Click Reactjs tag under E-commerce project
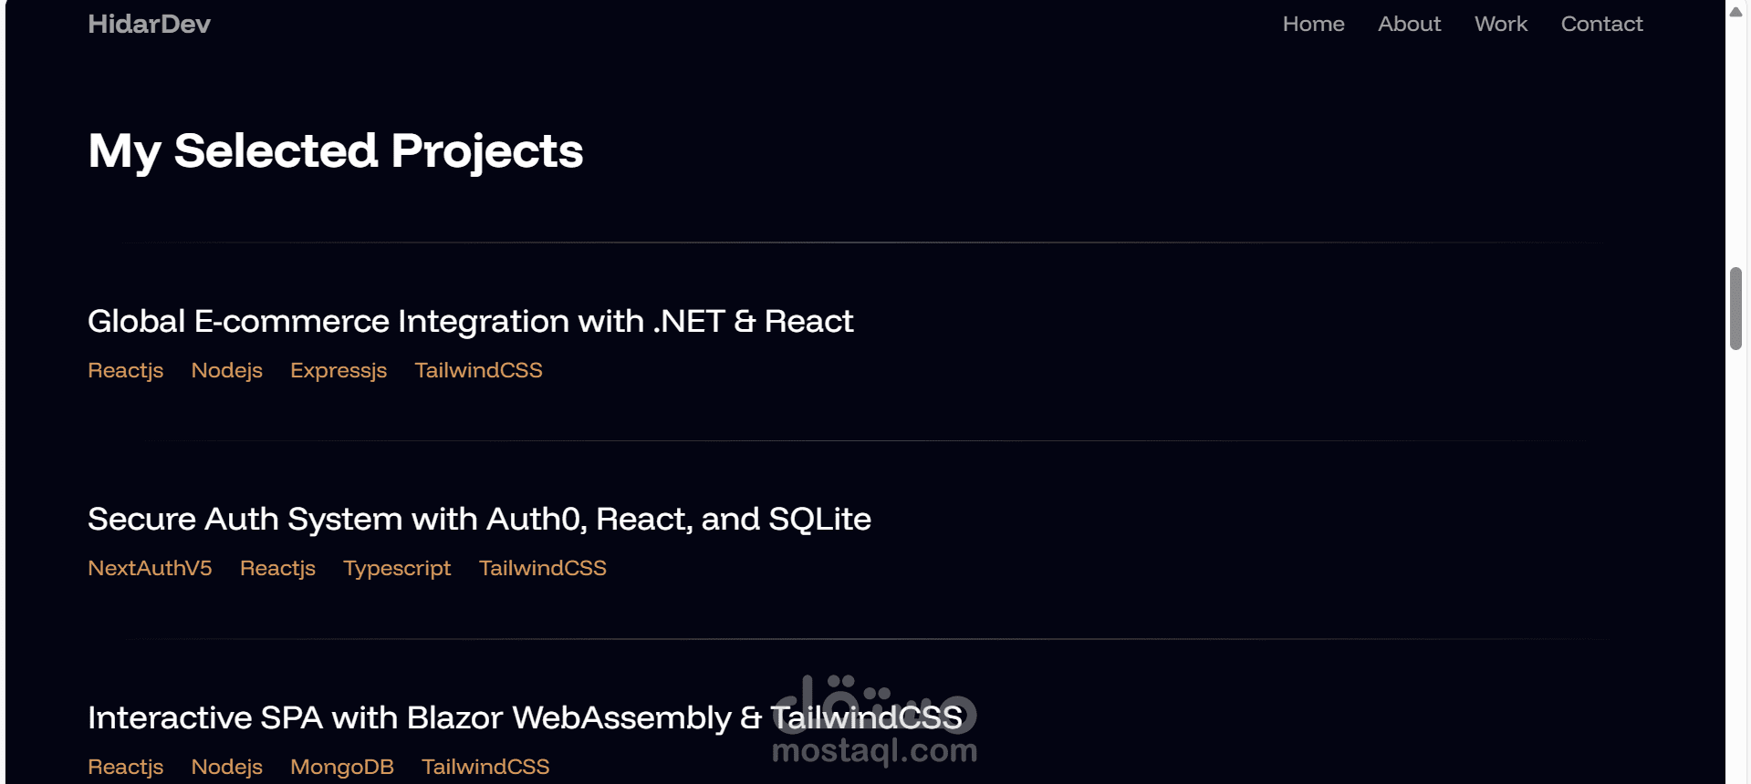 pyautogui.click(x=125, y=370)
